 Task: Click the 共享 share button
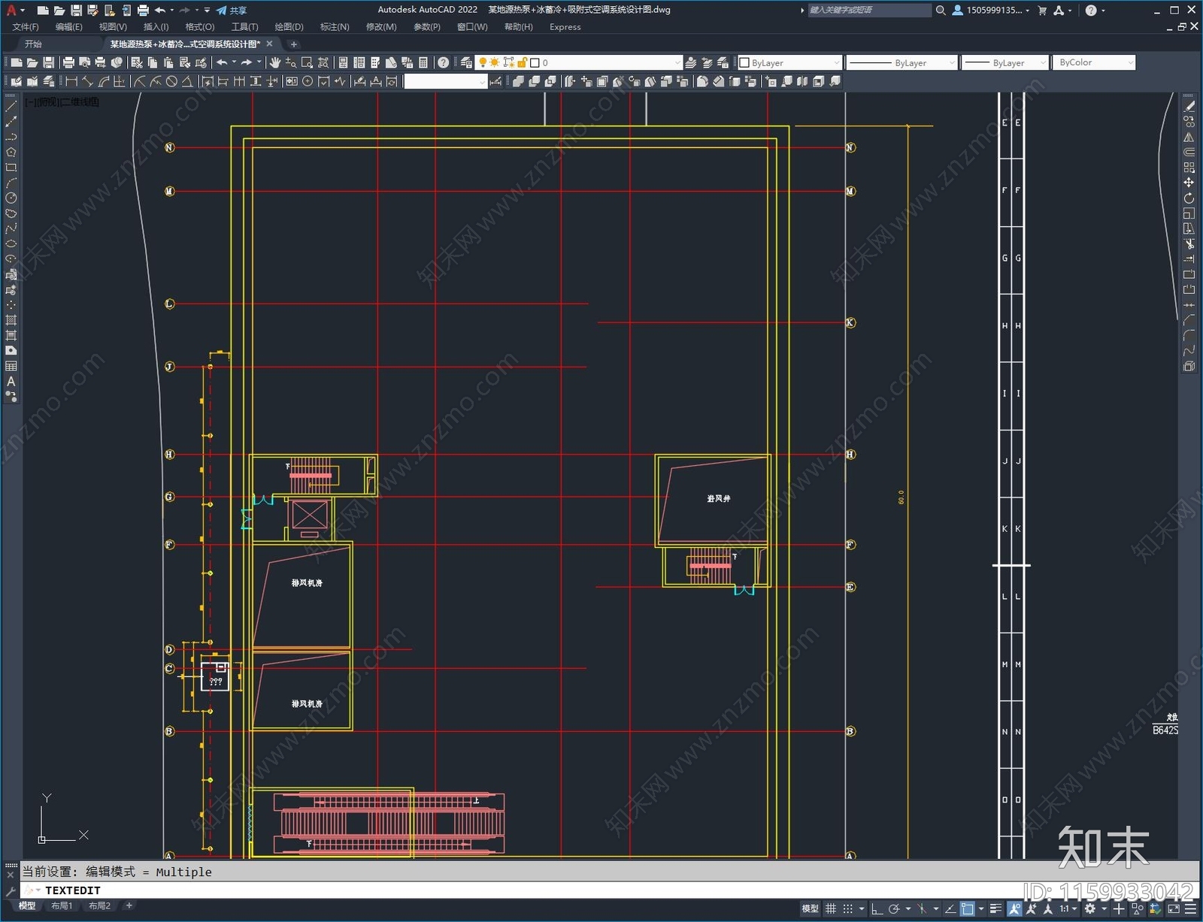click(x=232, y=10)
